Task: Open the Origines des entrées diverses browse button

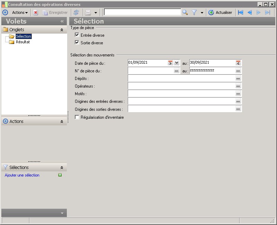Action: tap(238, 101)
